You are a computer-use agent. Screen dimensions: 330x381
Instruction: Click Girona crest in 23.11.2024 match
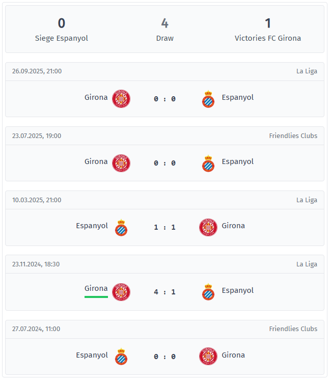coord(121,291)
